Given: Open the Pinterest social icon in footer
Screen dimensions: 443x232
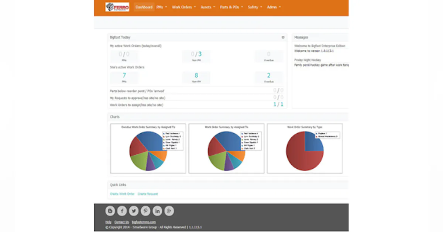Looking at the screenshot, I should pyautogui.click(x=145, y=211).
